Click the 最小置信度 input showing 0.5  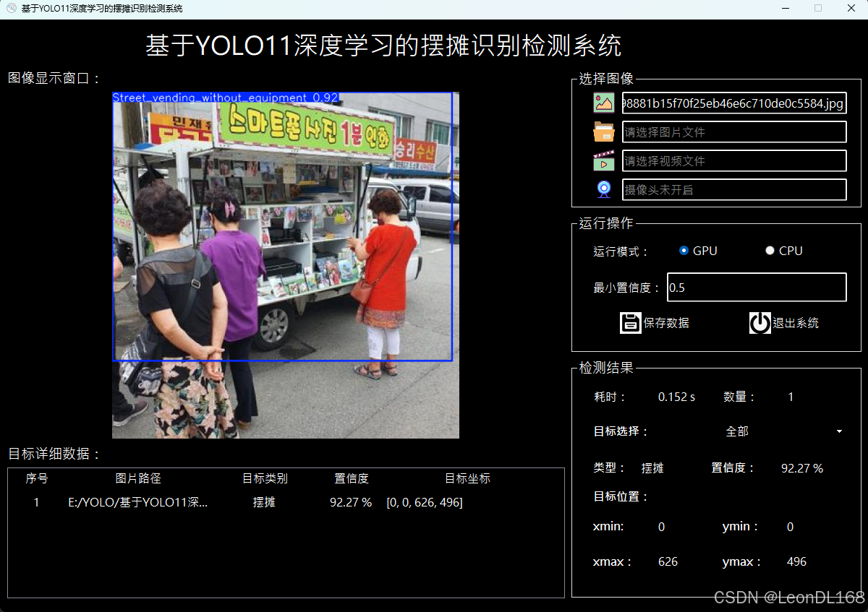click(757, 288)
